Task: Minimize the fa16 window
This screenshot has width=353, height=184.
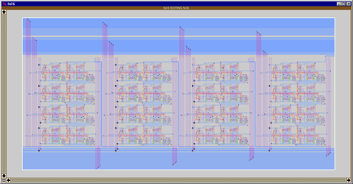Action: pos(339,4)
